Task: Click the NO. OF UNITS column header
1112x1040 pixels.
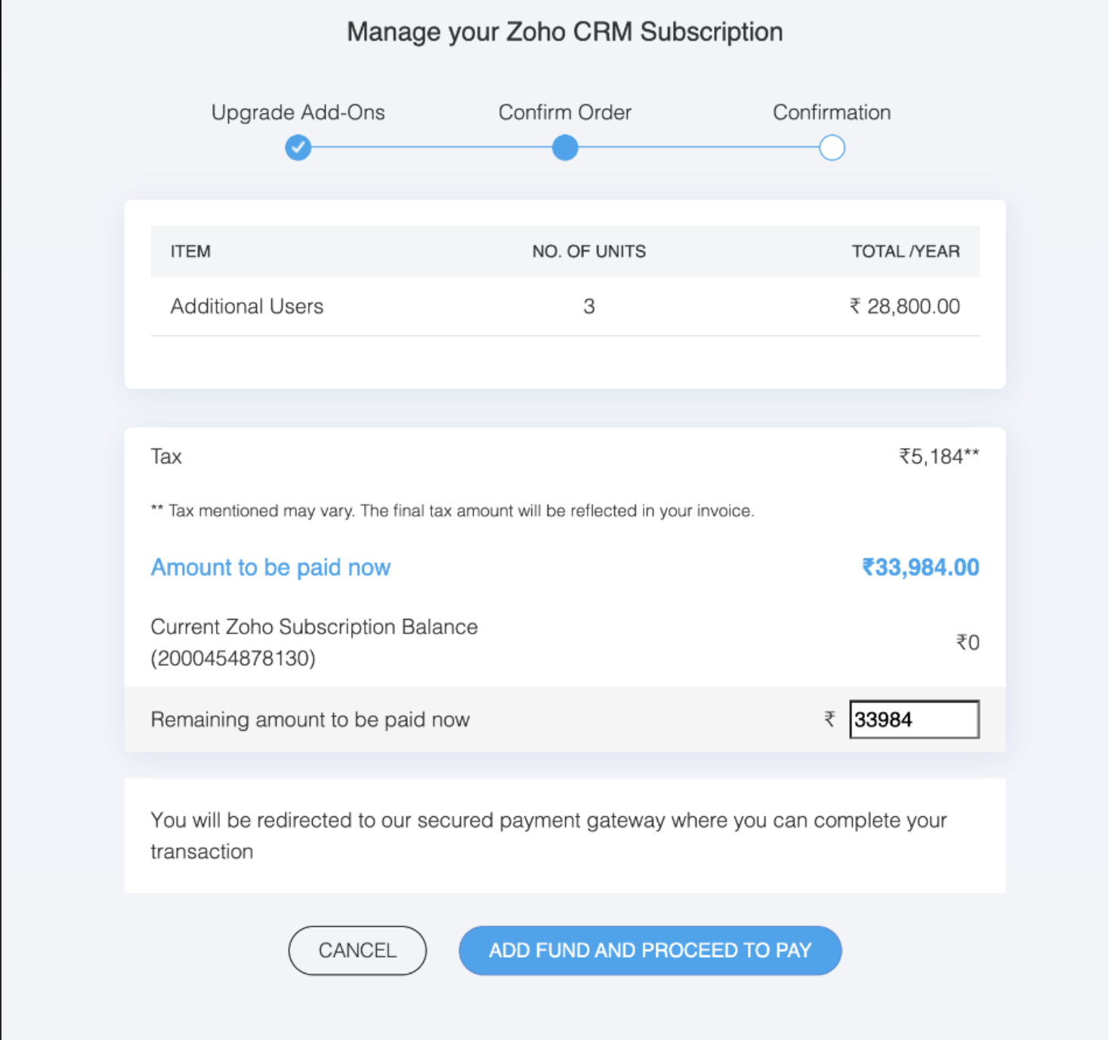Action: coord(588,252)
